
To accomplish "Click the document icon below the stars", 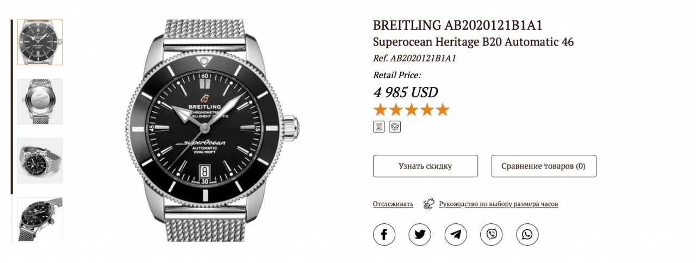I will click(x=379, y=127).
